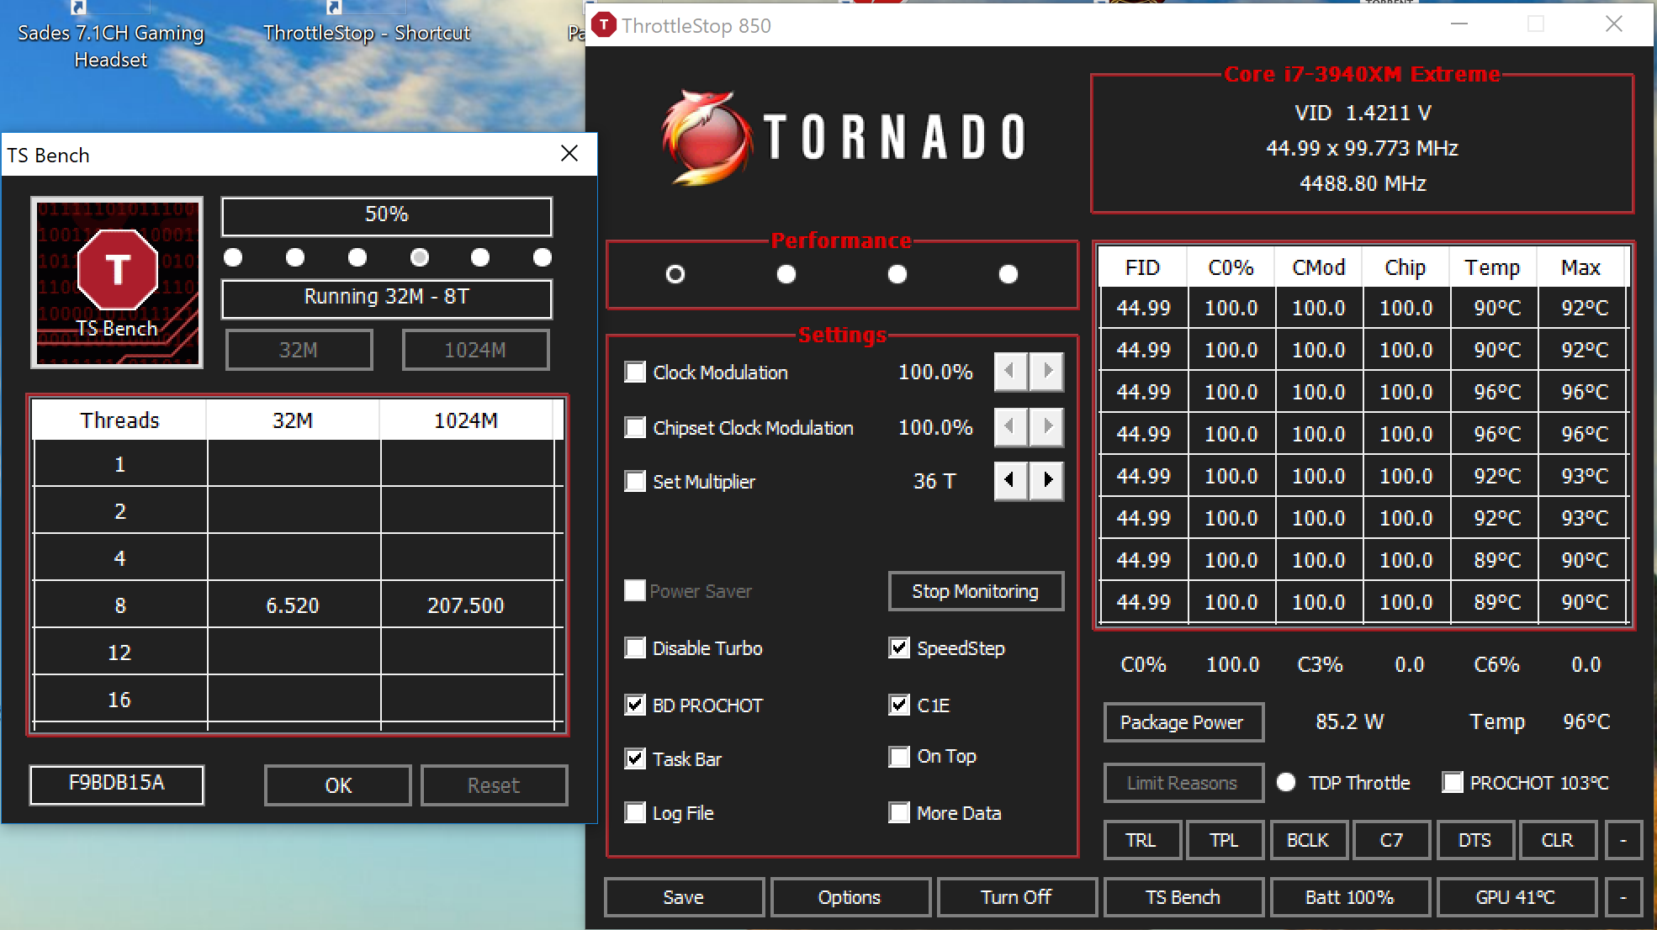Open the C7 C-states window
This screenshot has width=1657, height=930.
[1391, 840]
